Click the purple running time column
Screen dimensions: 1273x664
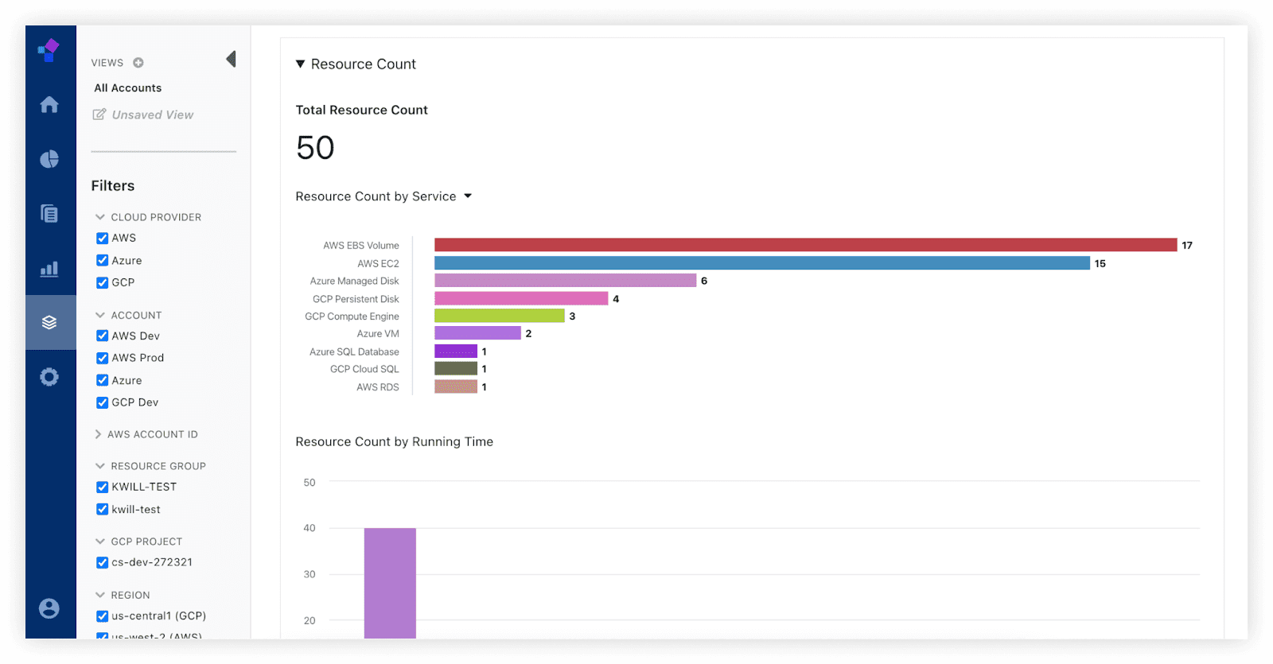[x=390, y=583]
